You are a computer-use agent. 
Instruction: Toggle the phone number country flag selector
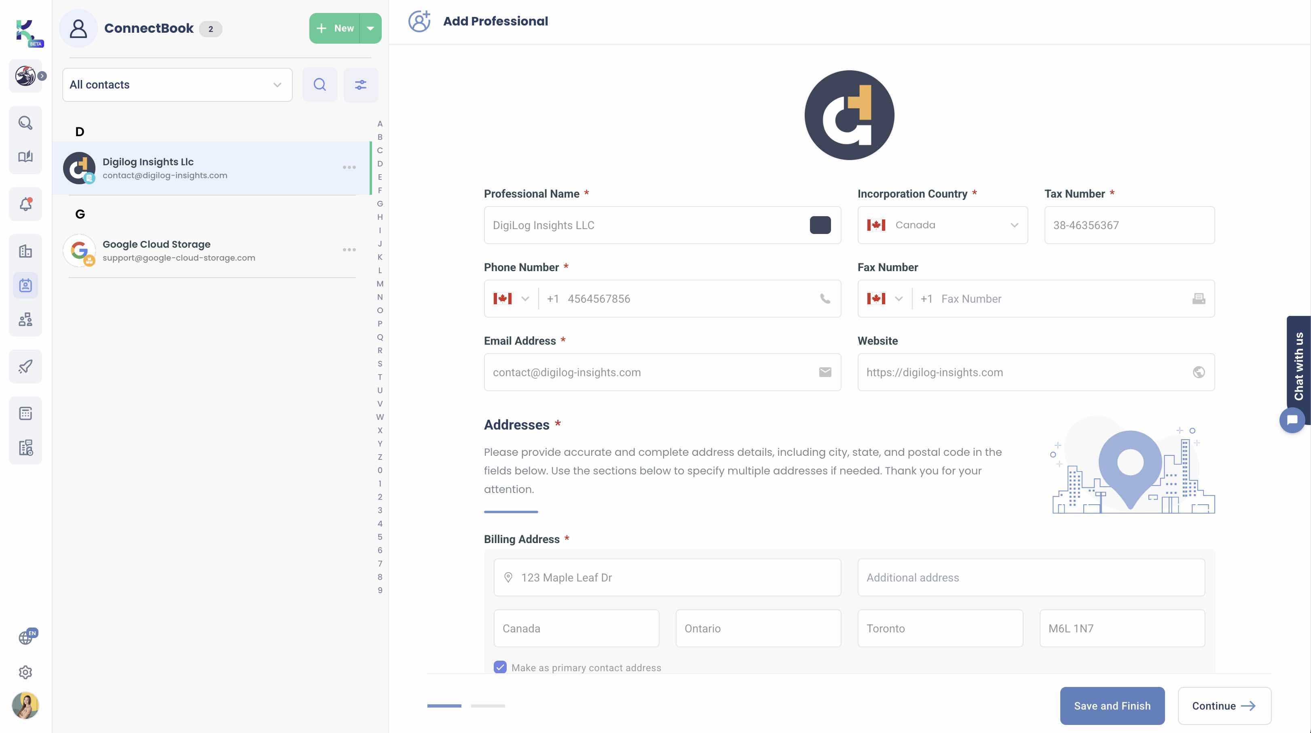(512, 299)
